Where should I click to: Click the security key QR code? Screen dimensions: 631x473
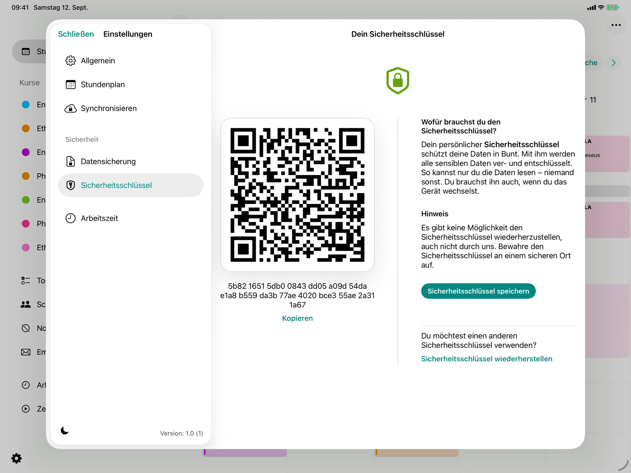(x=297, y=195)
